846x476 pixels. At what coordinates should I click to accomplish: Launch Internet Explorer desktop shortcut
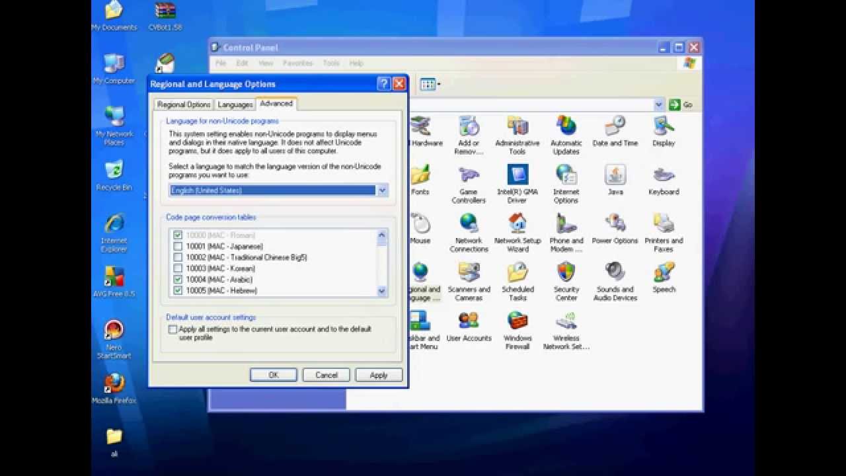click(x=114, y=233)
